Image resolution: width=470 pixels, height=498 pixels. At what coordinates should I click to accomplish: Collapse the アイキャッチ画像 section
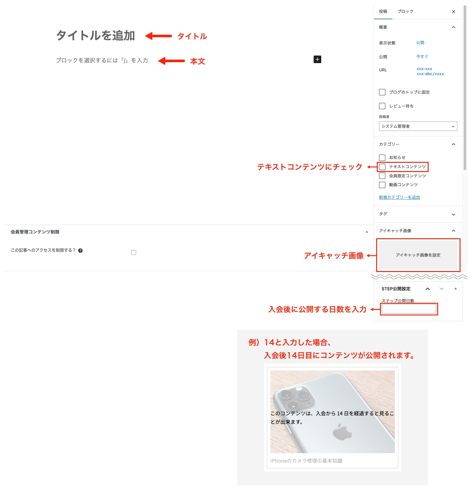453,231
